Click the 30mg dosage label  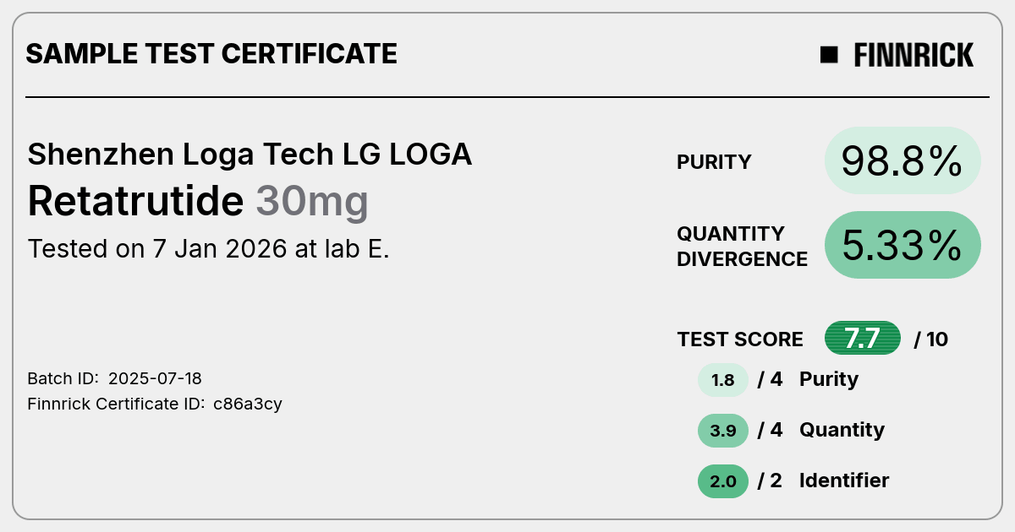click(x=312, y=203)
